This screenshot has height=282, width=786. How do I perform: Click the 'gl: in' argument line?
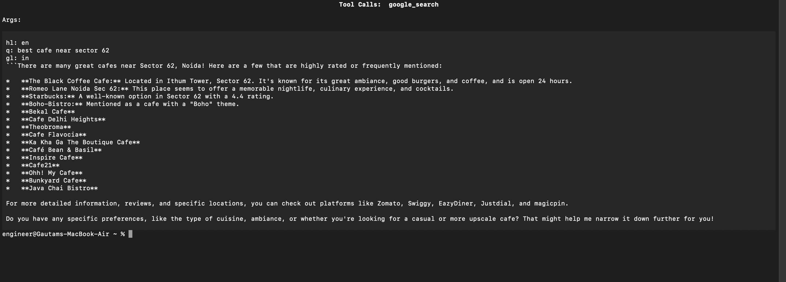tap(18, 58)
